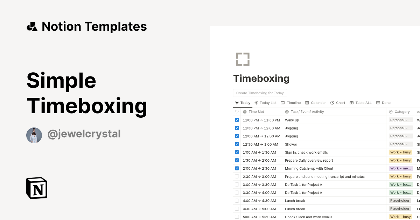
Task: Open the @jewelcrystal creator profile link
Action: pyautogui.click(x=84, y=134)
